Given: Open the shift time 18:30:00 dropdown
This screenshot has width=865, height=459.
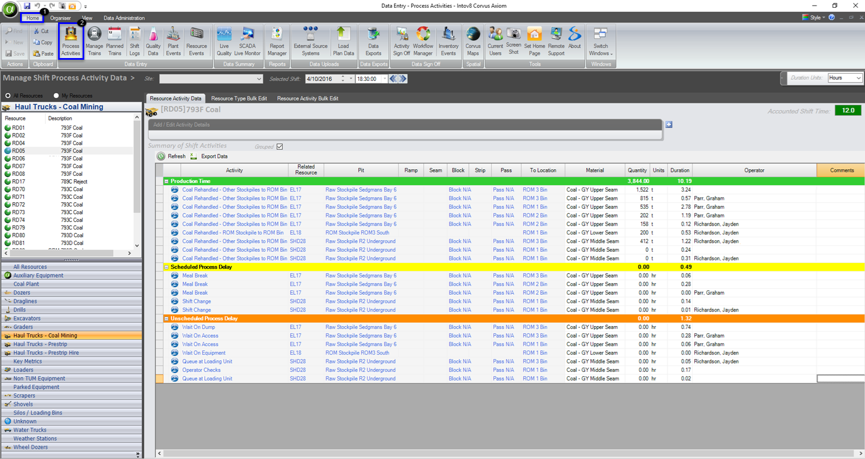Looking at the screenshot, I should tap(385, 79).
